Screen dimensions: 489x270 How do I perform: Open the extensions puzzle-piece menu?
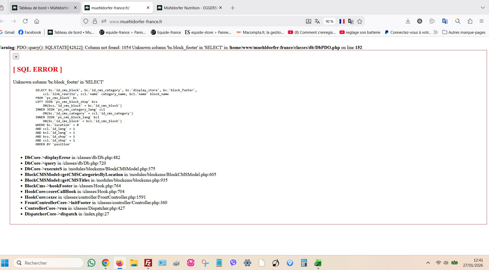coord(470,21)
